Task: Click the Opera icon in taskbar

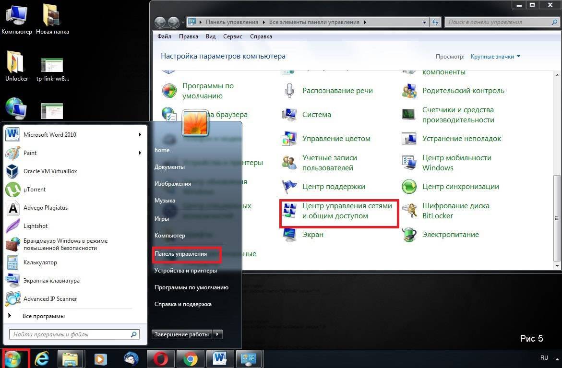Action: pyautogui.click(x=161, y=358)
